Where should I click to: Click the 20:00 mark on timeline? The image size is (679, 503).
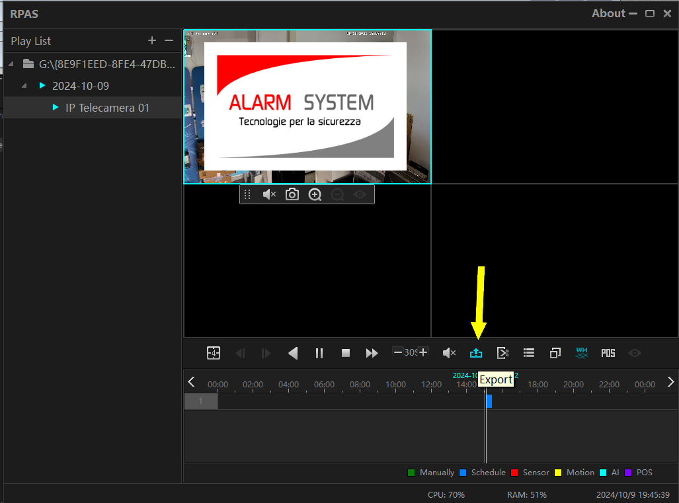(573, 385)
